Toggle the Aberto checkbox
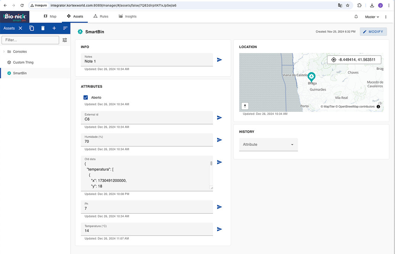This screenshot has width=395, height=254. [x=85, y=97]
